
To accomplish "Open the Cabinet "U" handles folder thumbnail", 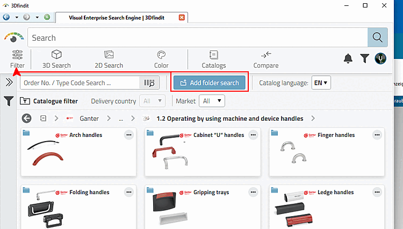I will point(170,151).
